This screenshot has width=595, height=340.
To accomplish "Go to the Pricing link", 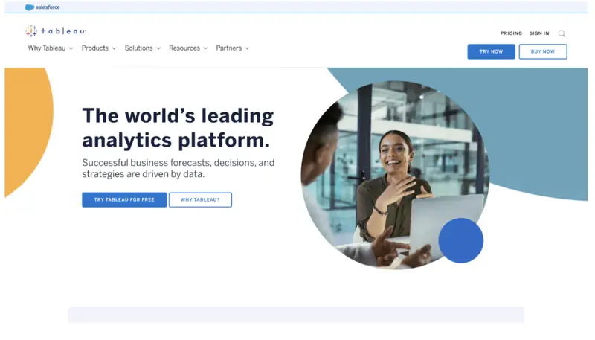I will point(511,33).
